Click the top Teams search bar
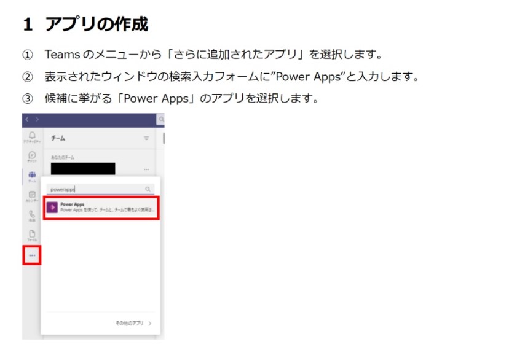This screenshot has height=350, width=525. (x=161, y=119)
